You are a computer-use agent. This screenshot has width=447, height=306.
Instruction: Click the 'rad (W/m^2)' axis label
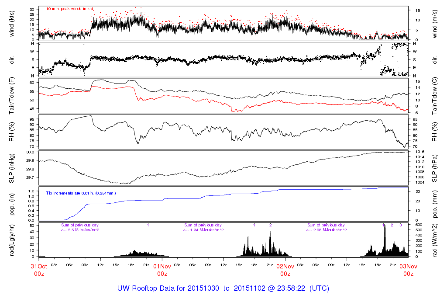(x=434, y=240)
